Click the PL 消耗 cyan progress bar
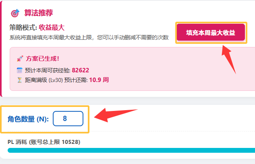The height and width of the screenshot is (164, 255). pos(129,150)
